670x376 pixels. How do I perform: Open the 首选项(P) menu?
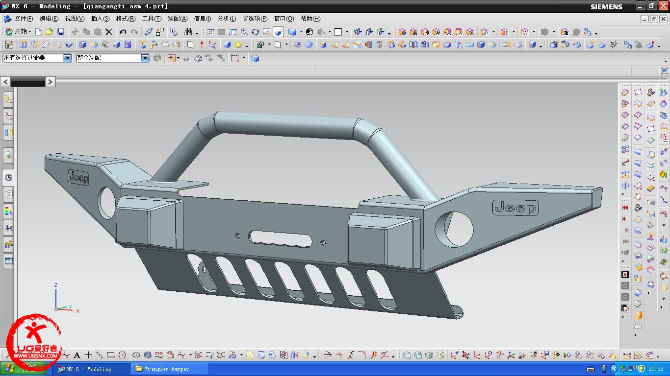[255, 19]
